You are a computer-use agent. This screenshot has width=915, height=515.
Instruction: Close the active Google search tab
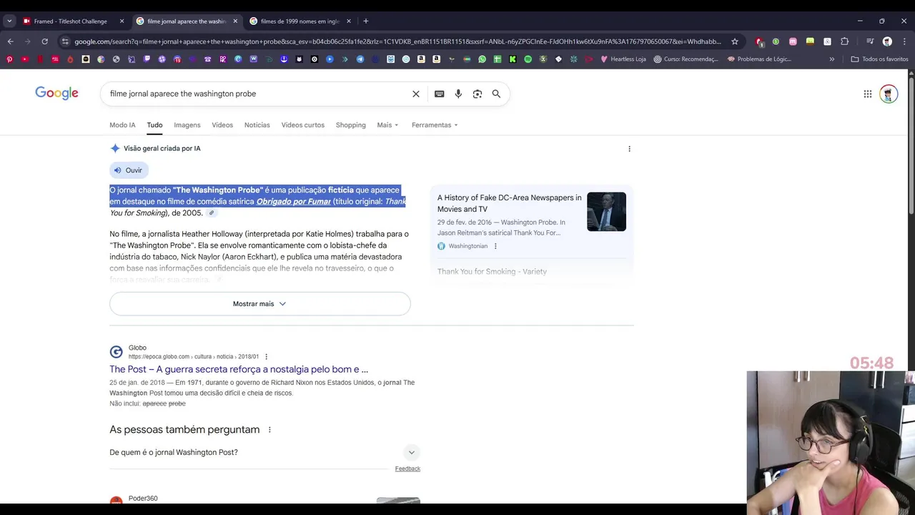coord(235,21)
